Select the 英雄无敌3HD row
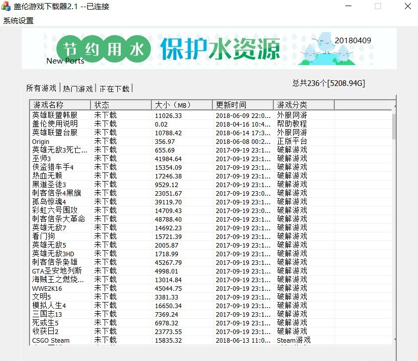Screen dimensions: 418x361 click(211, 254)
